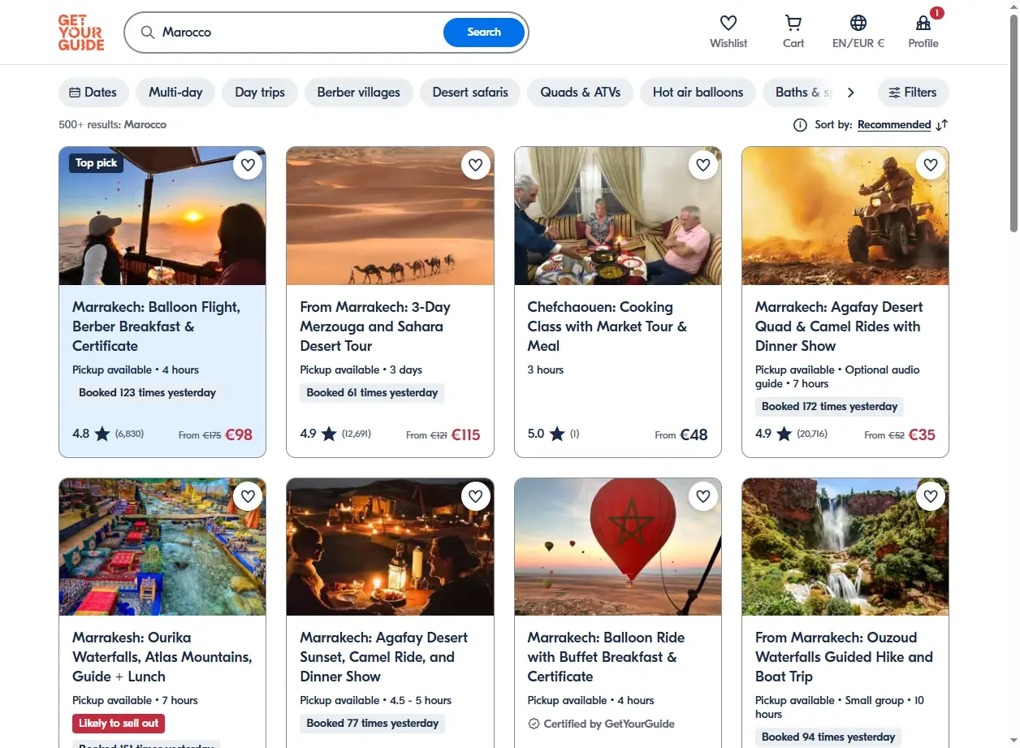Open Marrakech: Balloon Ride with Buffet Breakfast
The image size is (1020, 748).
606,657
